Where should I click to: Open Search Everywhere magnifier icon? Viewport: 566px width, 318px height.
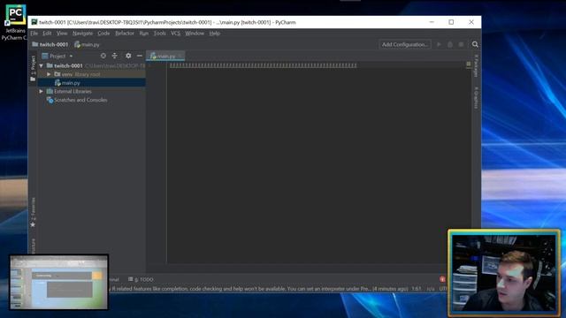(475, 44)
